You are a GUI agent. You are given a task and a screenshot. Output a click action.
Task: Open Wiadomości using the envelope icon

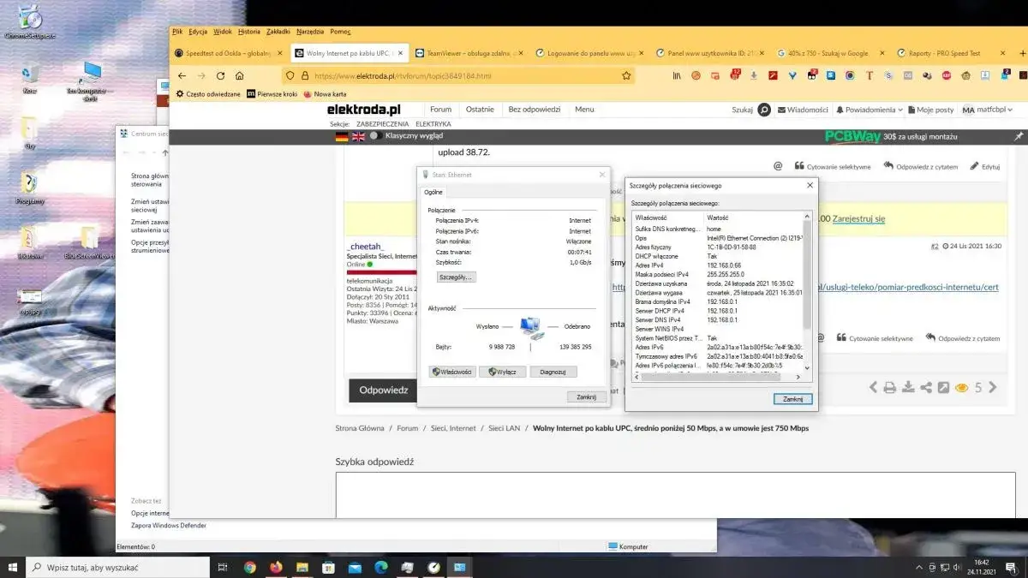[782, 109]
